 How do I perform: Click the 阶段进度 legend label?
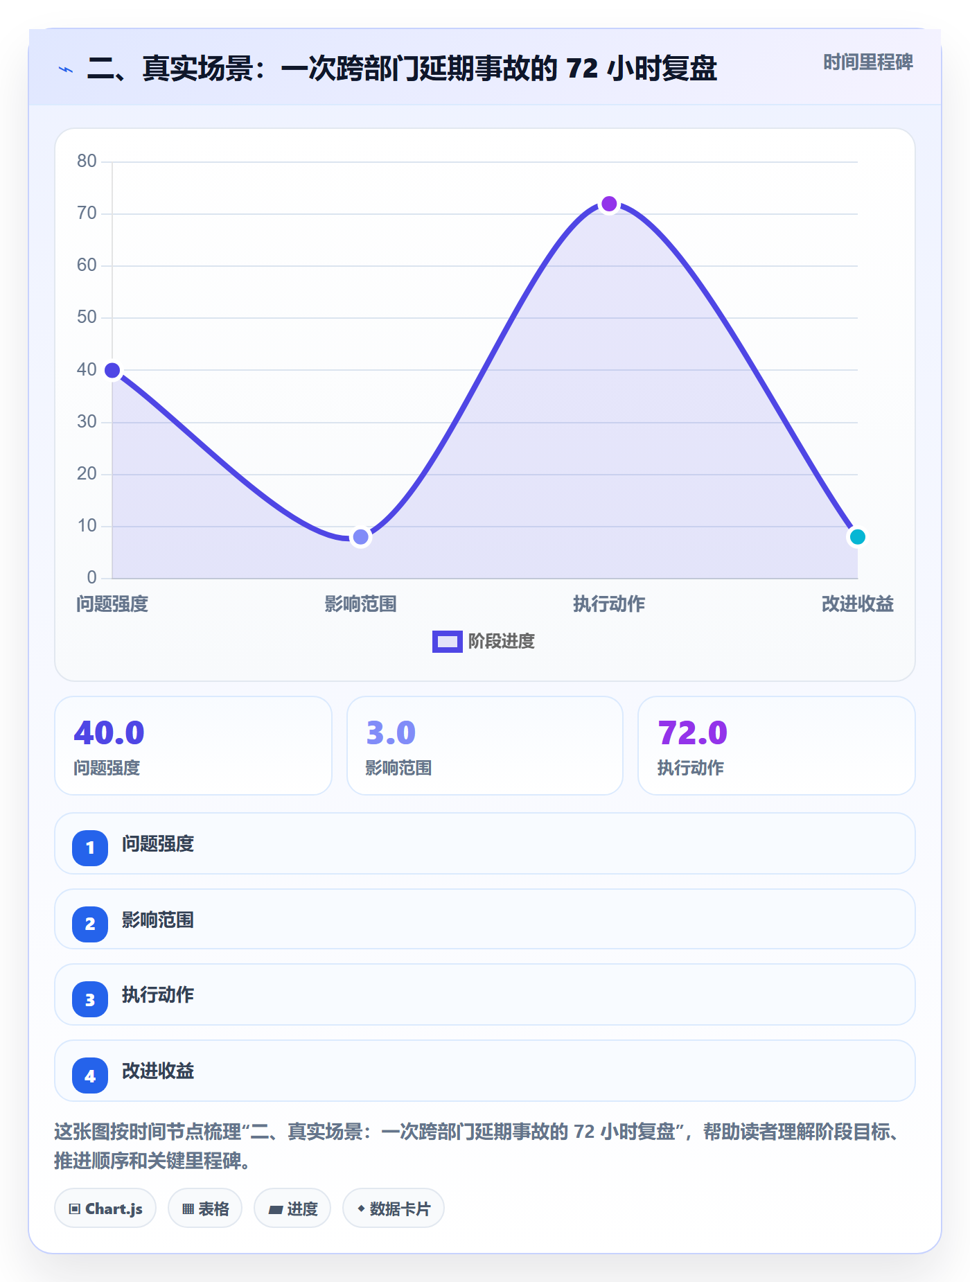tap(501, 642)
